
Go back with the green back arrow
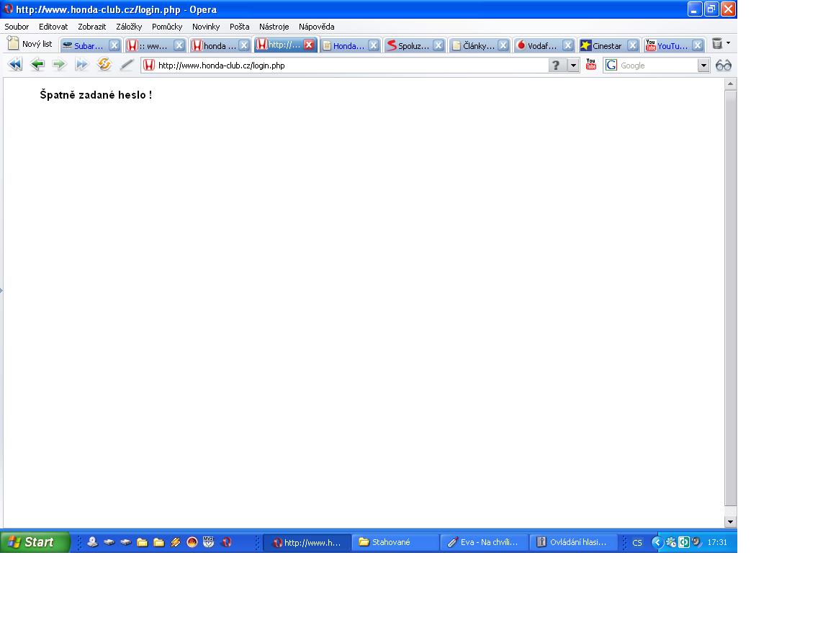point(37,65)
